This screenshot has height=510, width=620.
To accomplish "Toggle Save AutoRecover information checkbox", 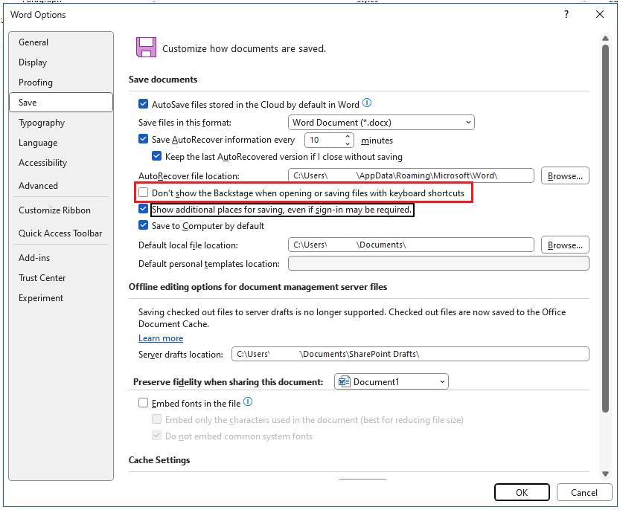I will pos(143,139).
